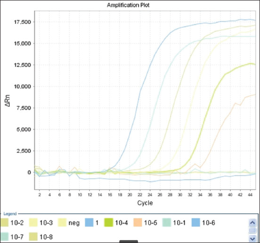260x243 pixels.
Task: Click the neg legend label text
Action: pos(74,223)
